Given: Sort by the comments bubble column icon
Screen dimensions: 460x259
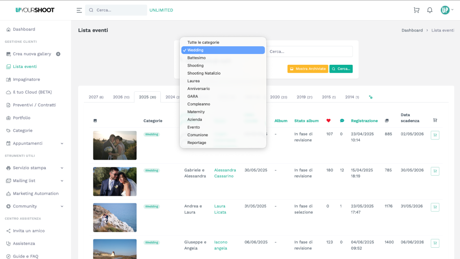Looking at the screenshot, I should [342, 121].
